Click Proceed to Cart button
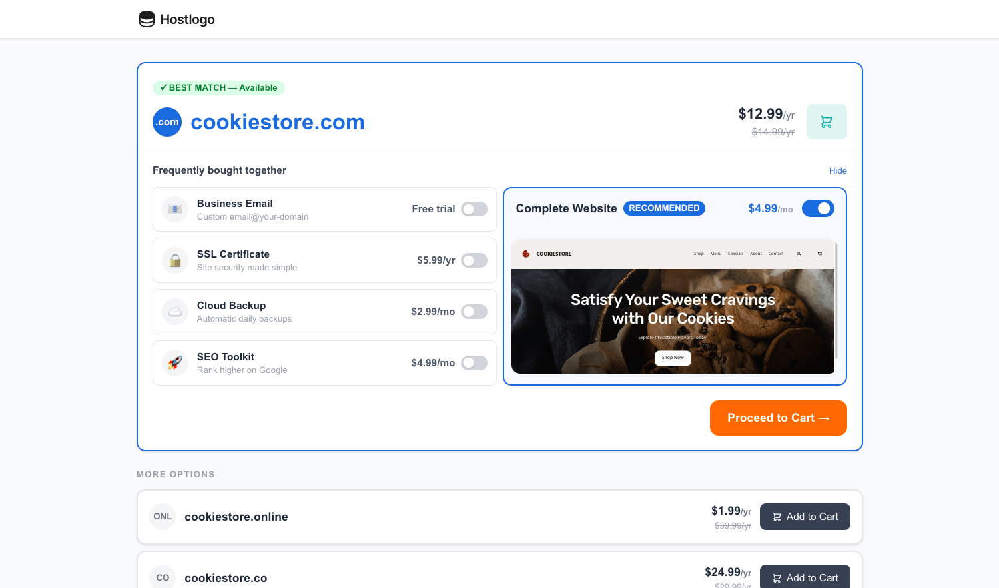Viewport: 999px width, 588px height. [779, 418]
